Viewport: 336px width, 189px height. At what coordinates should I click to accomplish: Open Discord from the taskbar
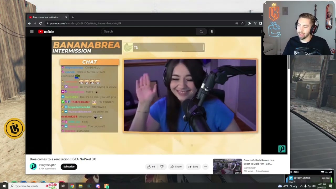tap(98, 186)
